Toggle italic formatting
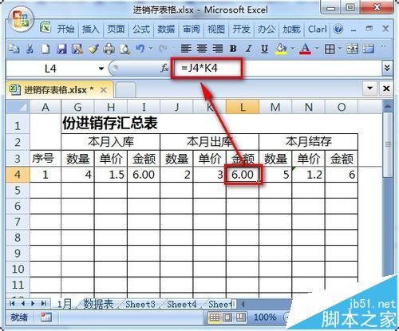 tap(249, 49)
